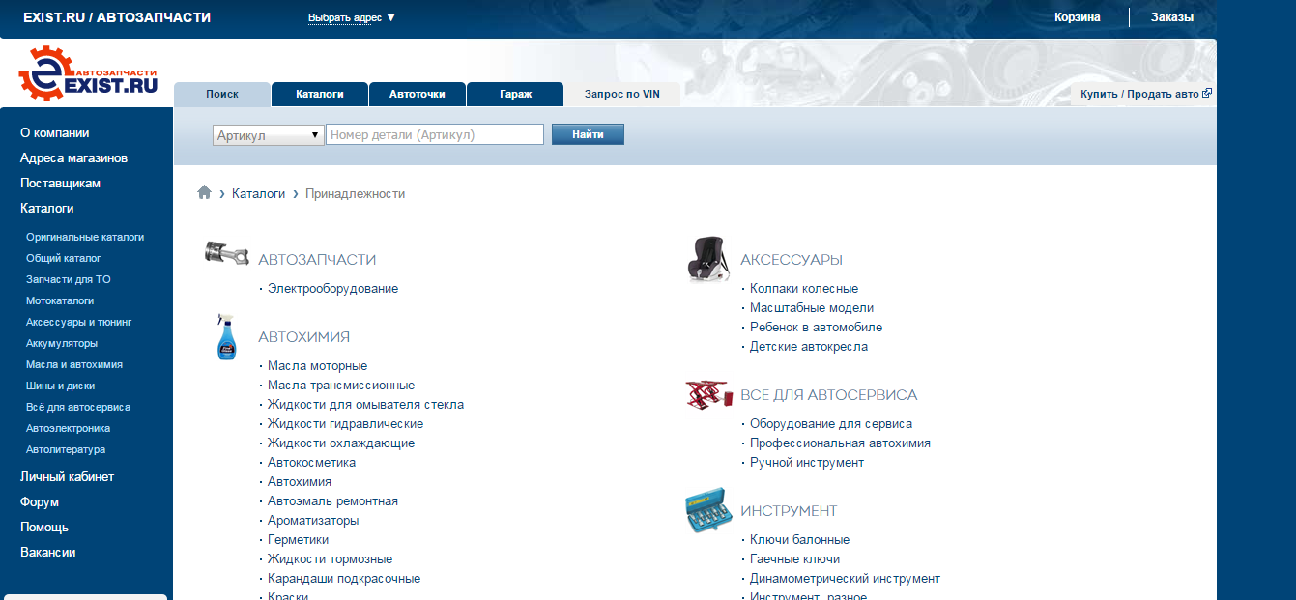
Task: Open the Оборудование для сервиса link
Action: 831,423
